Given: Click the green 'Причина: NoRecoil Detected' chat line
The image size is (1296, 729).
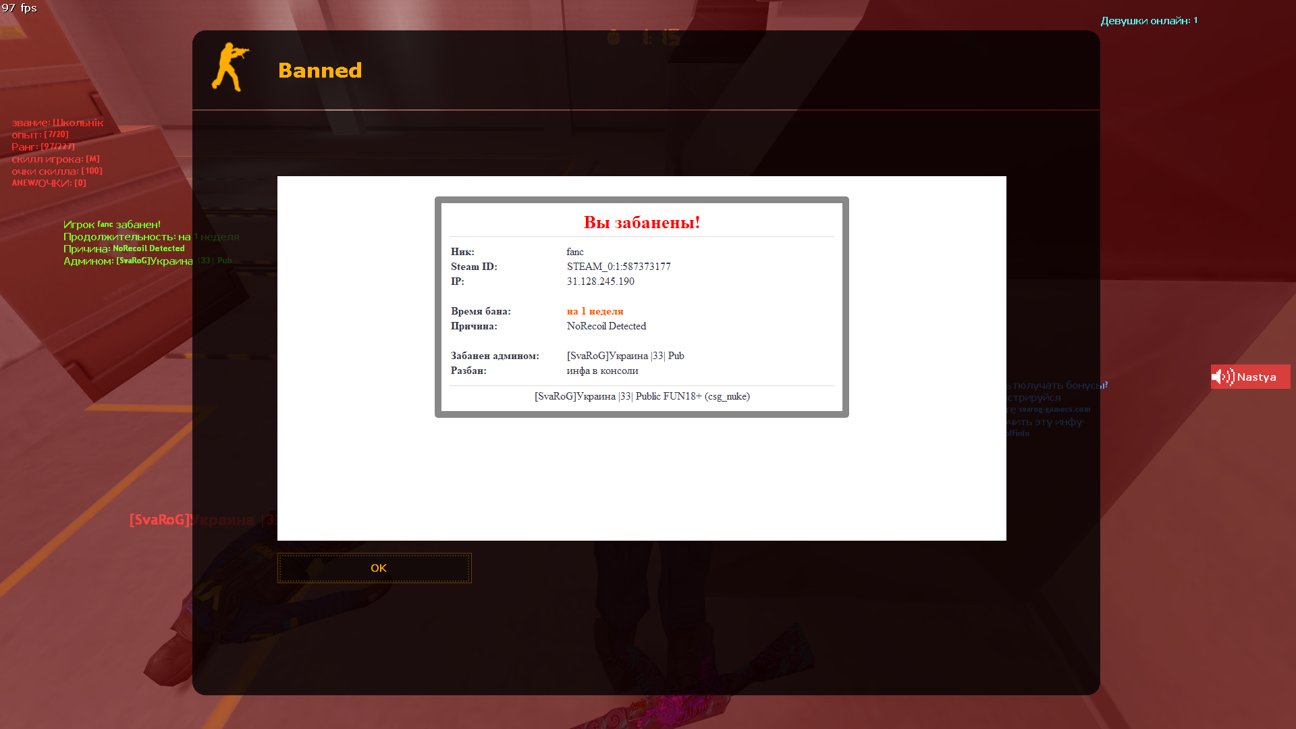Looking at the screenshot, I should click(124, 249).
